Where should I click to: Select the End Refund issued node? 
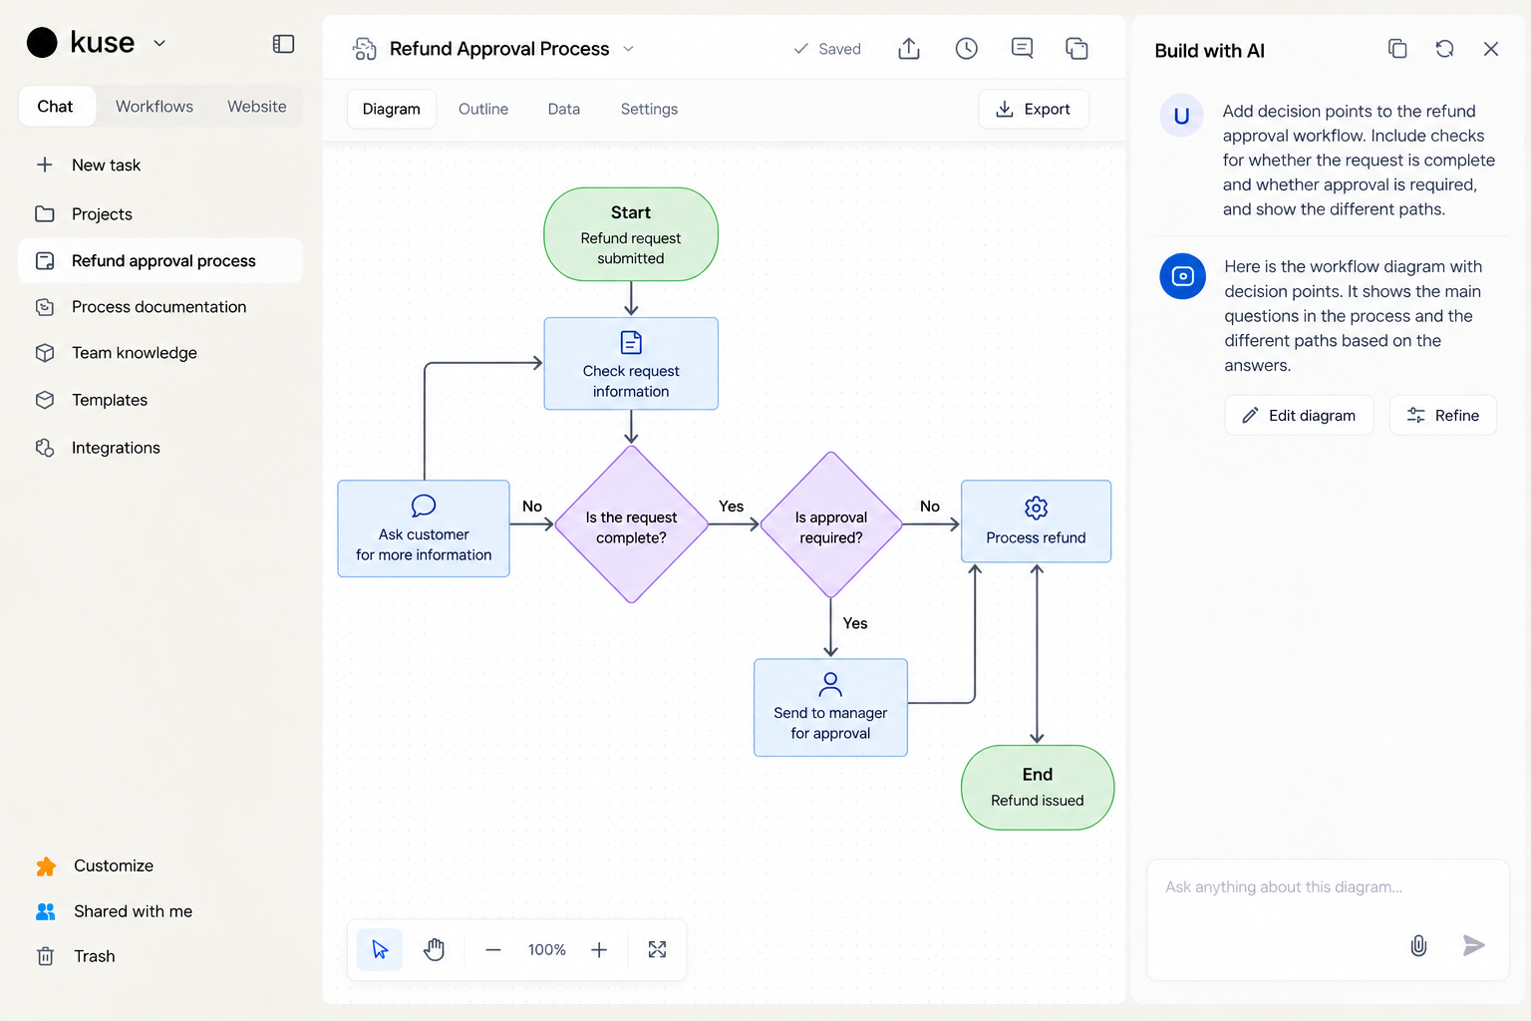point(1038,788)
